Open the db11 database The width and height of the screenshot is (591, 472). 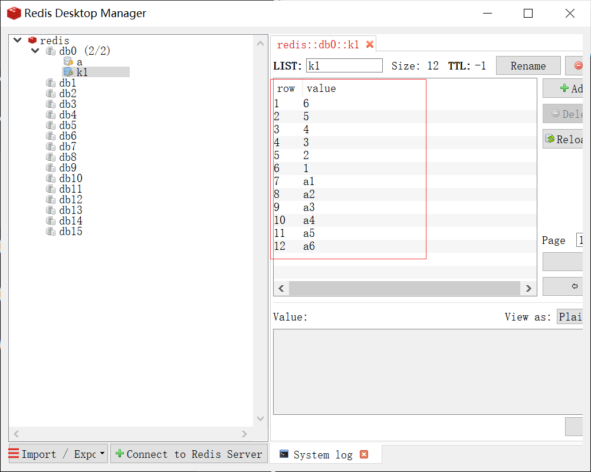(70, 189)
